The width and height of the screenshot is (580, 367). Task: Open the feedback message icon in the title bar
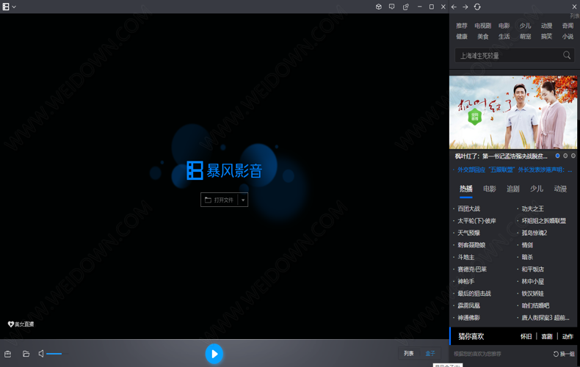[x=392, y=7]
